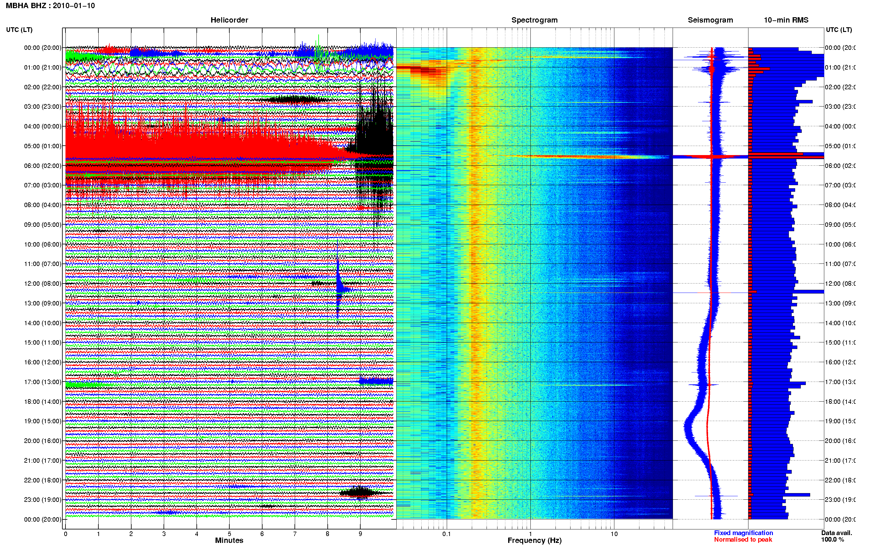The image size is (891, 557).
Task: Select the '0.1' frequency tick label
Action: tap(446, 534)
